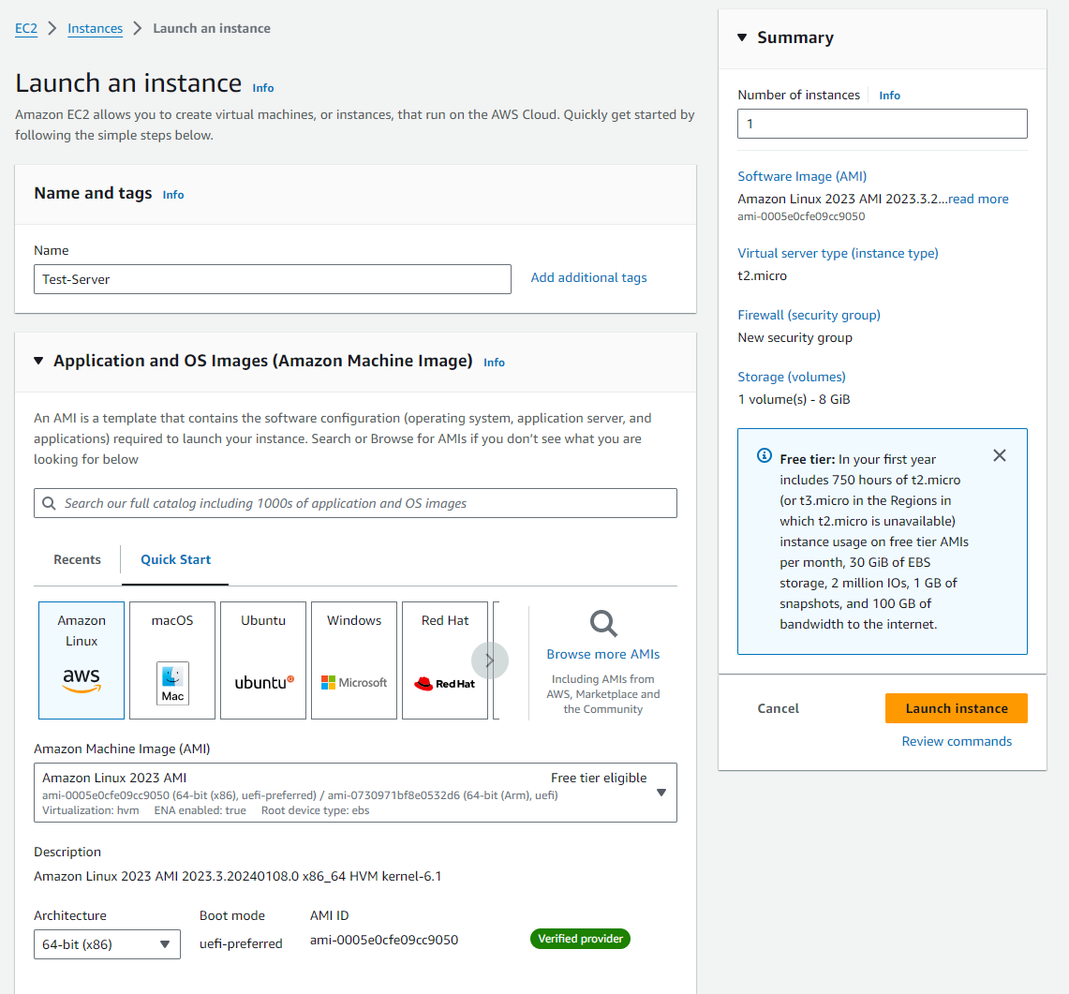The image size is (1069, 994).
Task: Switch to the Recents tab
Action: point(77,559)
